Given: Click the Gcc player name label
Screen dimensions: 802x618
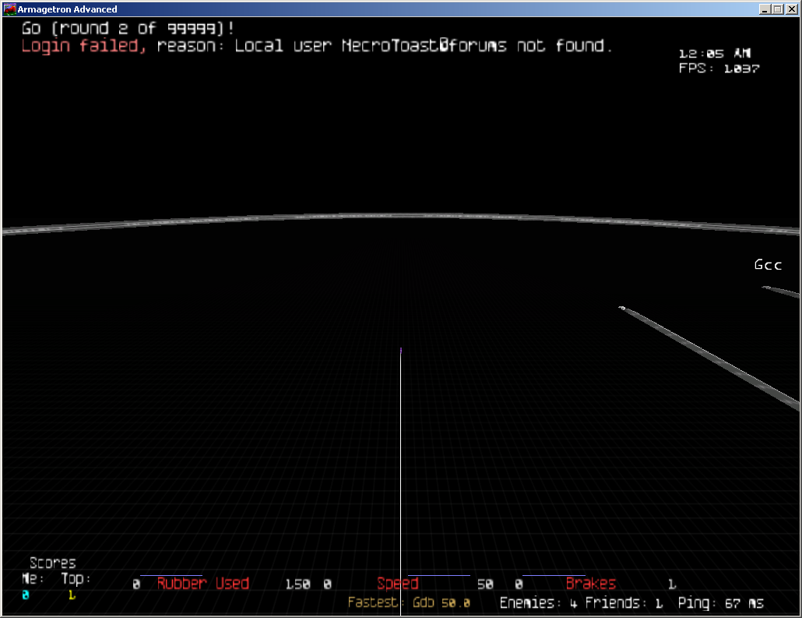Looking at the screenshot, I should (767, 265).
